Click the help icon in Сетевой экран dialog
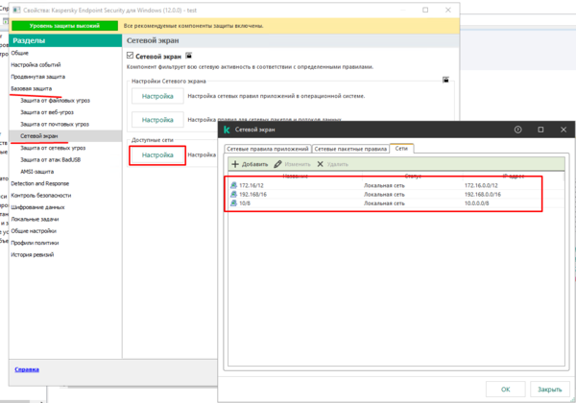The image size is (576, 403). click(x=518, y=129)
